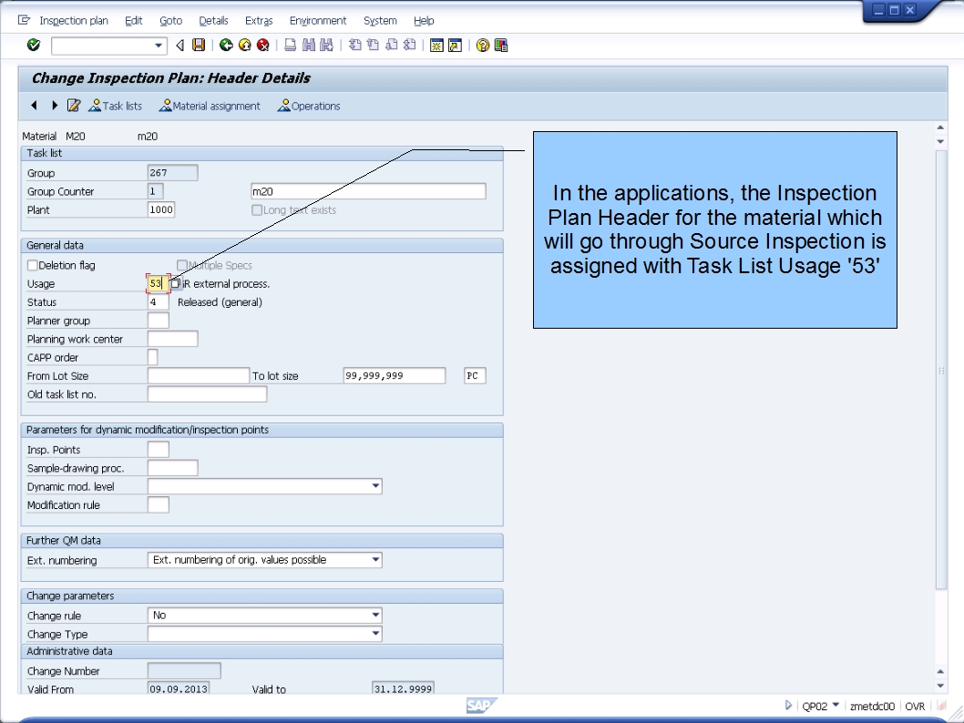Open the Environment menu
The width and height of the screenshot is (964, 723).
(x=318, y=20)
